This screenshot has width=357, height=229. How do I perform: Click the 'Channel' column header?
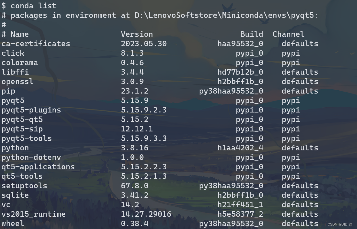pyautogui.click(x=288, y=34)
